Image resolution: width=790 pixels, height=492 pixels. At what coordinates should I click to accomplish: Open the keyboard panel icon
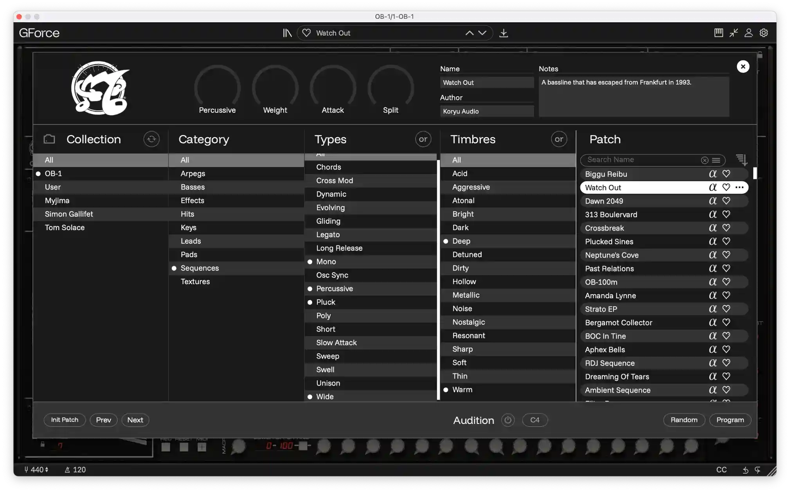pyautogui.click(x=718, y=33)
